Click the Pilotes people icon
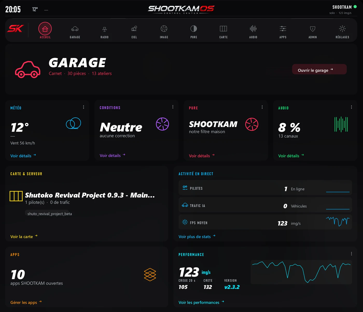The width and height of the screenshot is (363, 312). tap(185, 188)
